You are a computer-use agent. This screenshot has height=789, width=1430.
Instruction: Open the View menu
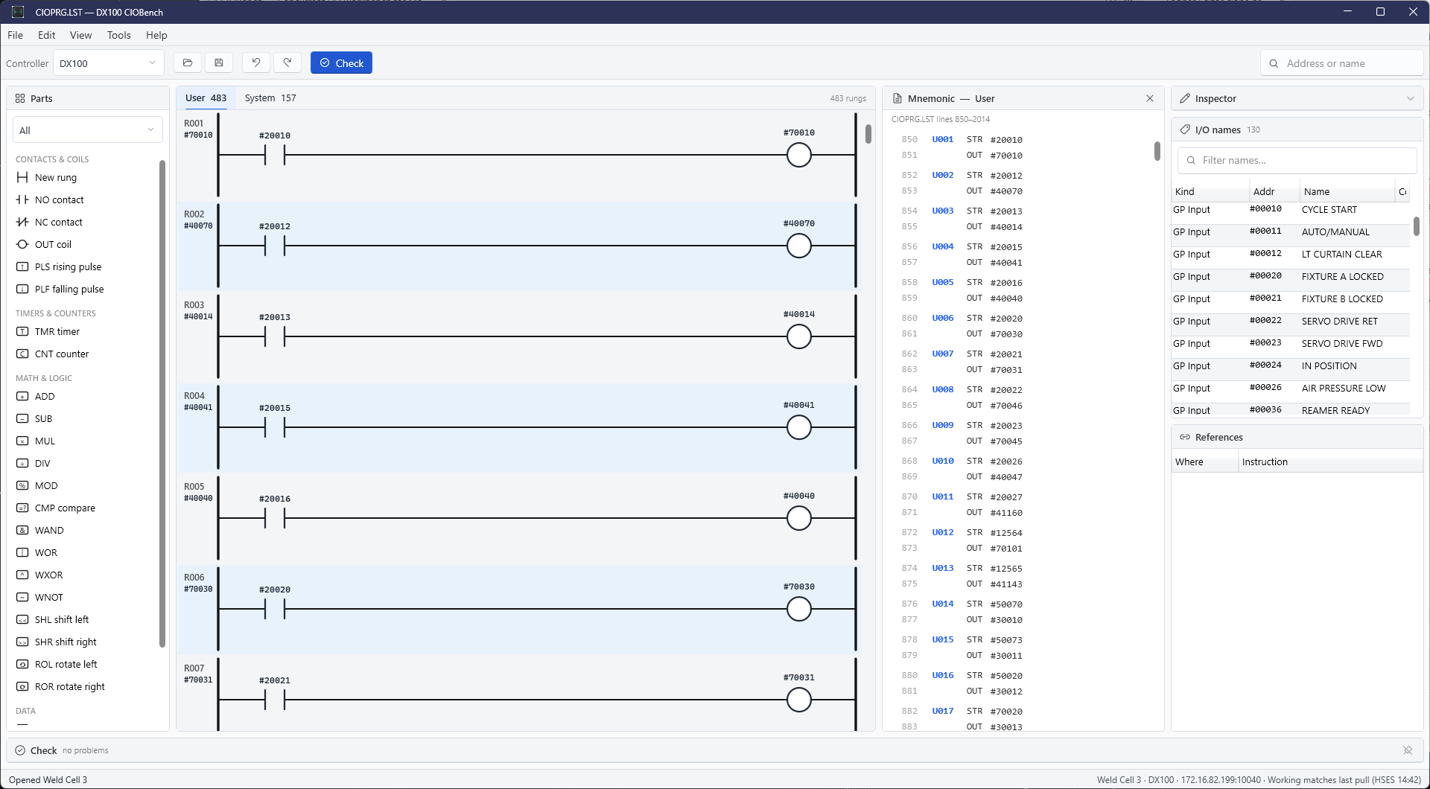81,35
